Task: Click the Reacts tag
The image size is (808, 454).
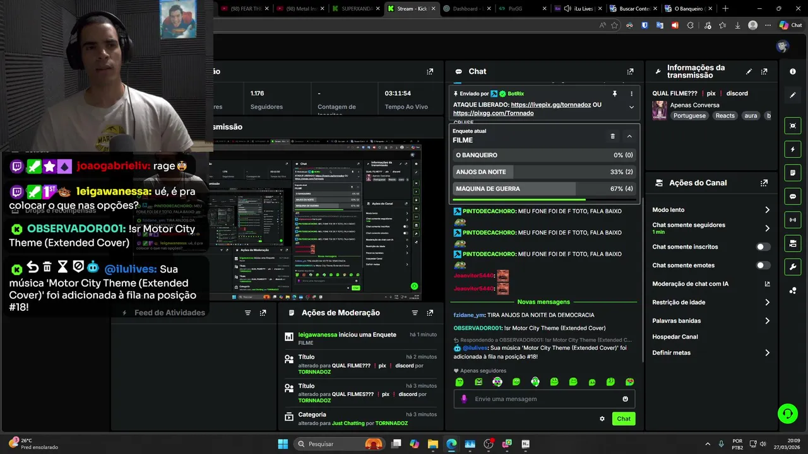Action: click(x=725, y=116)
